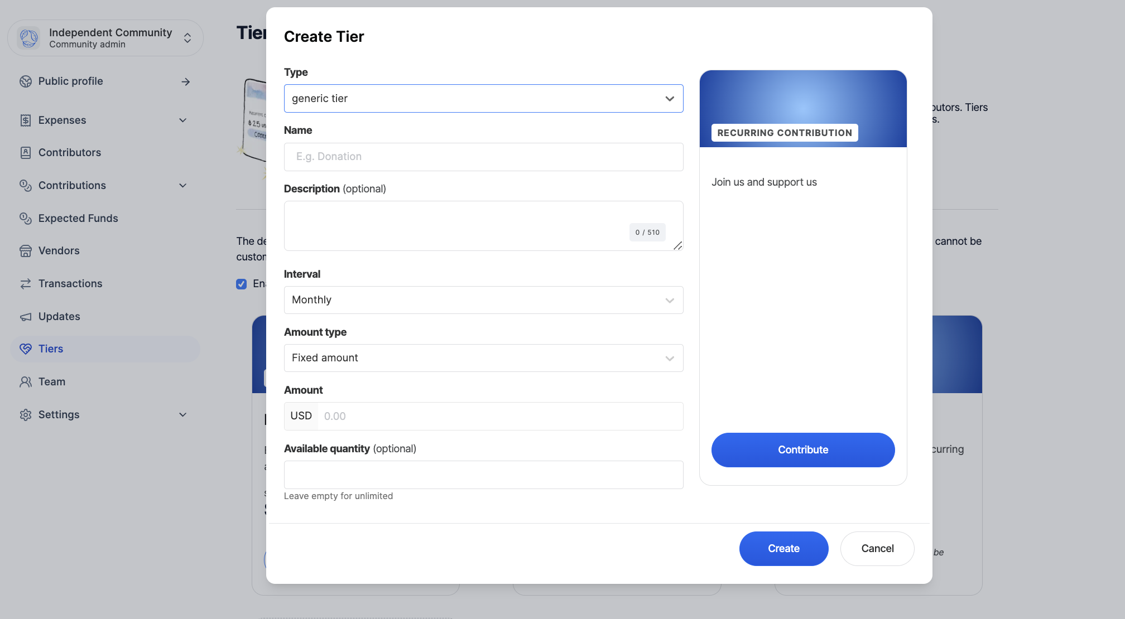1125x619 pixels.
Task: Click the Updates megaphone icon
Action: click(26, 317)
